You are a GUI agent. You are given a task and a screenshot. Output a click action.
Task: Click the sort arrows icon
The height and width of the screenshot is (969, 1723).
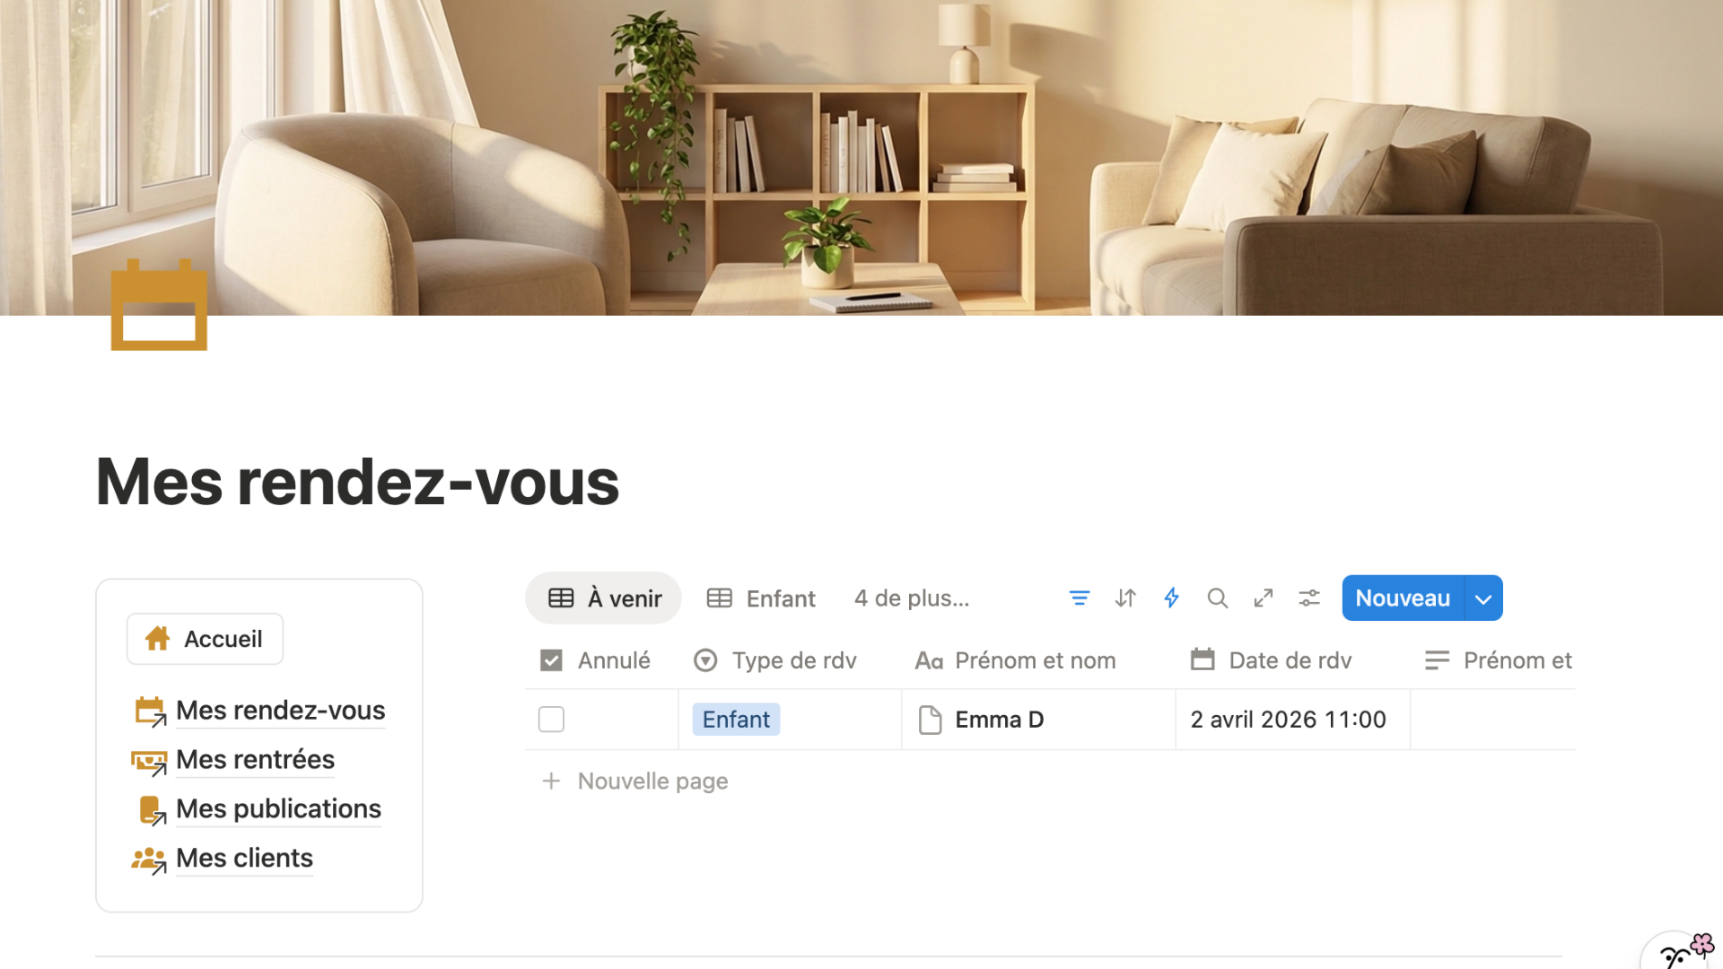[x=1125, y=598]
